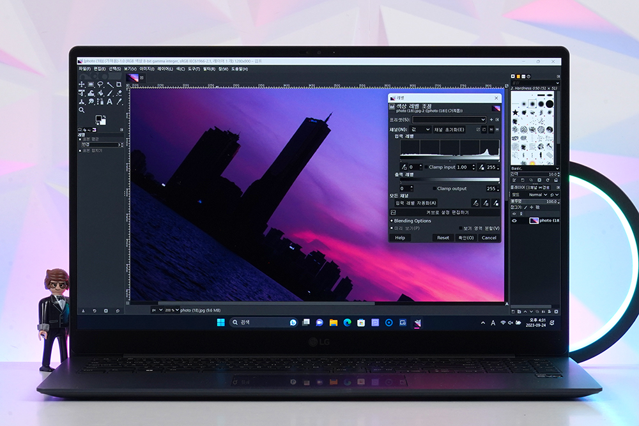Image resolution: width=639 pixels, height=426 pixels.
Task: Click the Reset button in the Levels dialog
Action: [443, 238]
